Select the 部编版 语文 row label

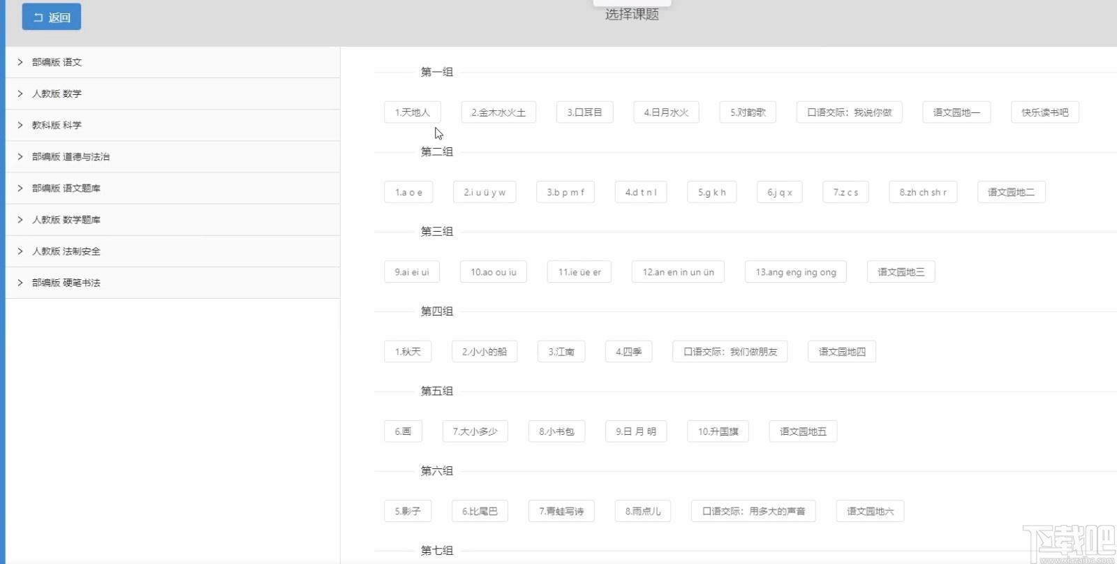[x=57, y=62]
